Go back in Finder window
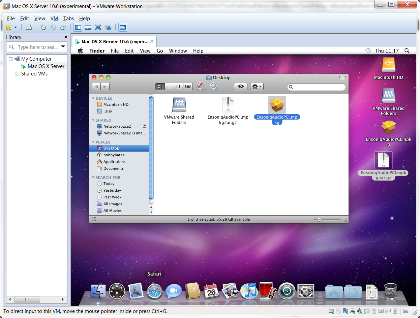This screenshot has height=318, width=420. [x=96, y=87]
